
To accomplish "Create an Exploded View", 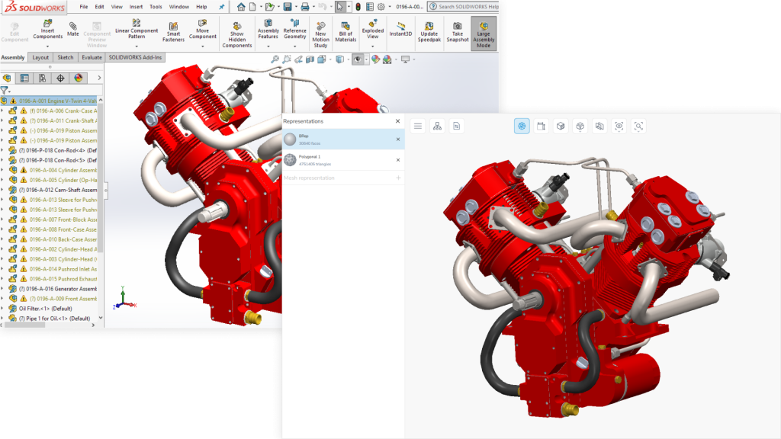I will [x=372, y=30].
